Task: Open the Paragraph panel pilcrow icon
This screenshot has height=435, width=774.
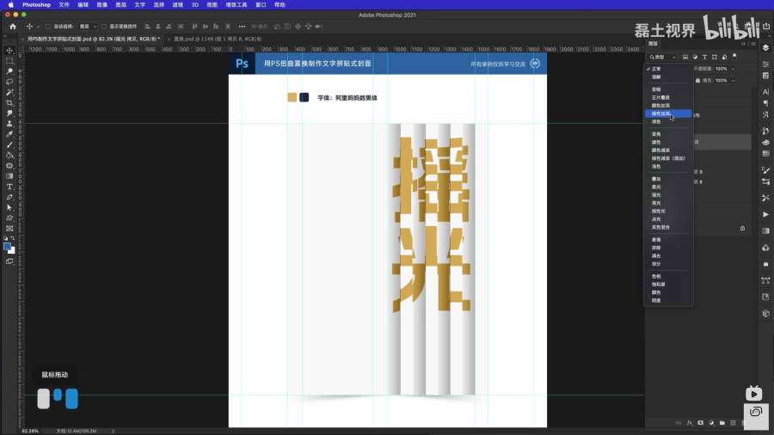Action: [765, 103]
